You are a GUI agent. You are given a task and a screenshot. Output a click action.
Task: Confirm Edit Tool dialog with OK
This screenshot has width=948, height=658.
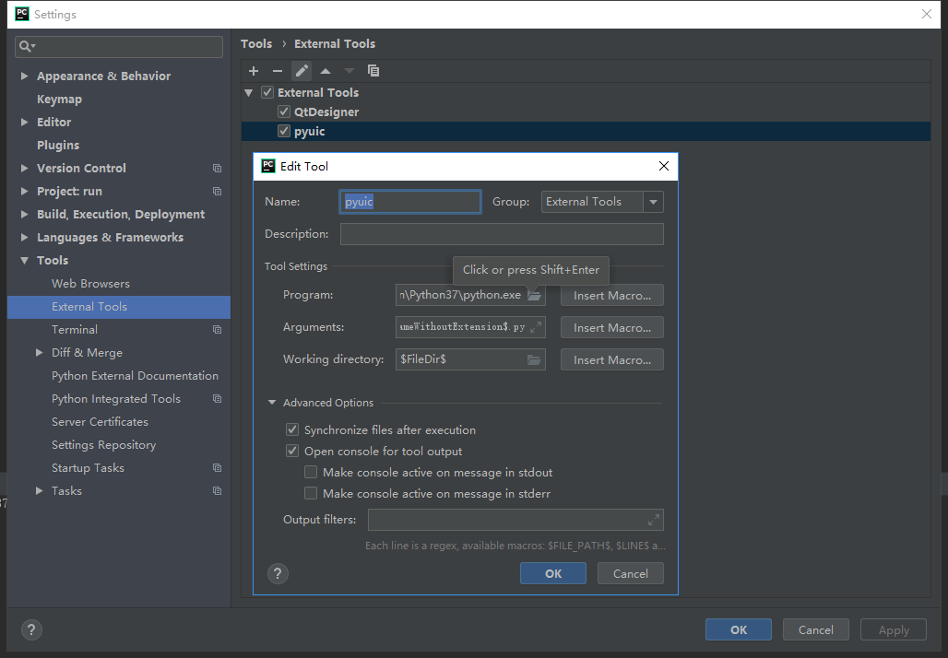552,573
